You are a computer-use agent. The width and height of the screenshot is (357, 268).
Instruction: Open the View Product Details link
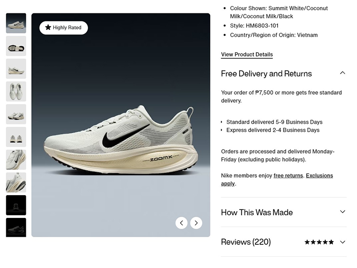point(247,54)
